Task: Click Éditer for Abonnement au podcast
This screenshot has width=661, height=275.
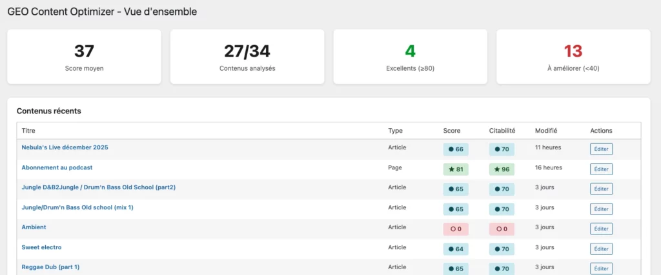Action: point(601,169)
